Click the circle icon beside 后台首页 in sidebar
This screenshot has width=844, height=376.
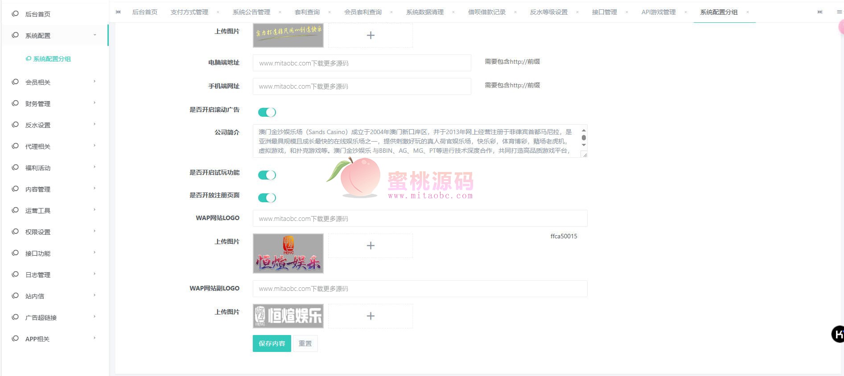pos(15,14)
